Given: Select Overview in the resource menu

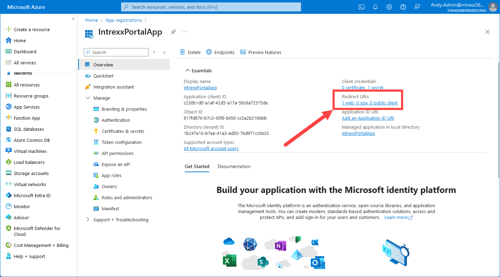Looking at the screenshot, I should [x=124, y=65].
